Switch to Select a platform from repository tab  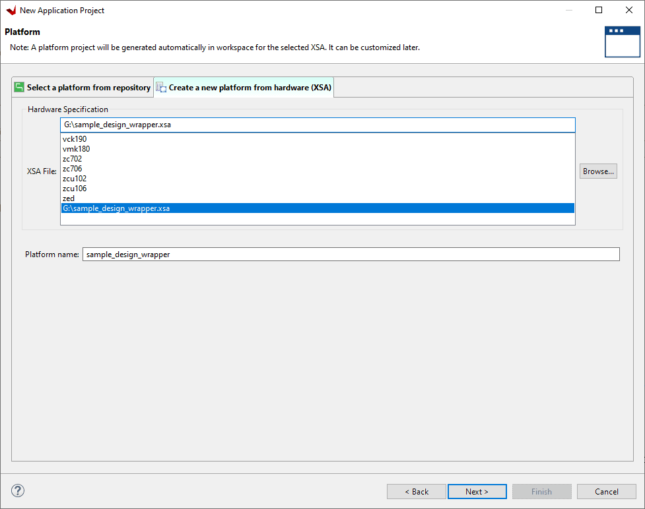88,88
